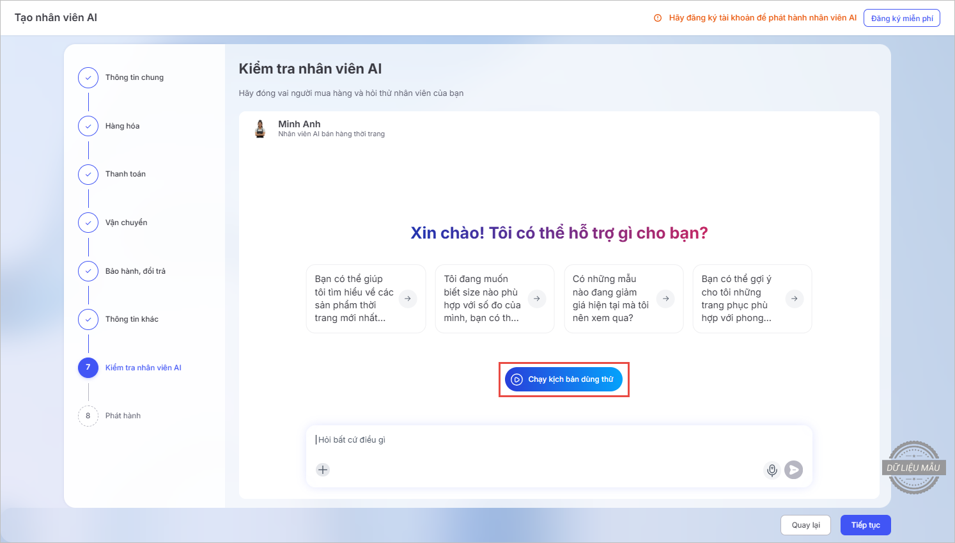Click the plus attachment icon in chat box
Screen dimensions: 955x543
(323, 469)
